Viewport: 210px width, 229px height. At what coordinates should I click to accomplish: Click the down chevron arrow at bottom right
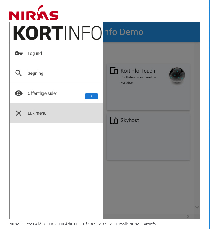tap(197, 207)
